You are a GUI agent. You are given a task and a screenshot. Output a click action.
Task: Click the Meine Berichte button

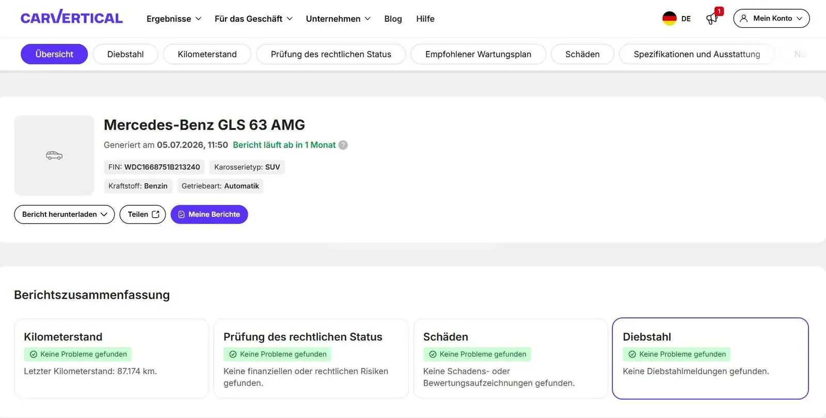209,215
